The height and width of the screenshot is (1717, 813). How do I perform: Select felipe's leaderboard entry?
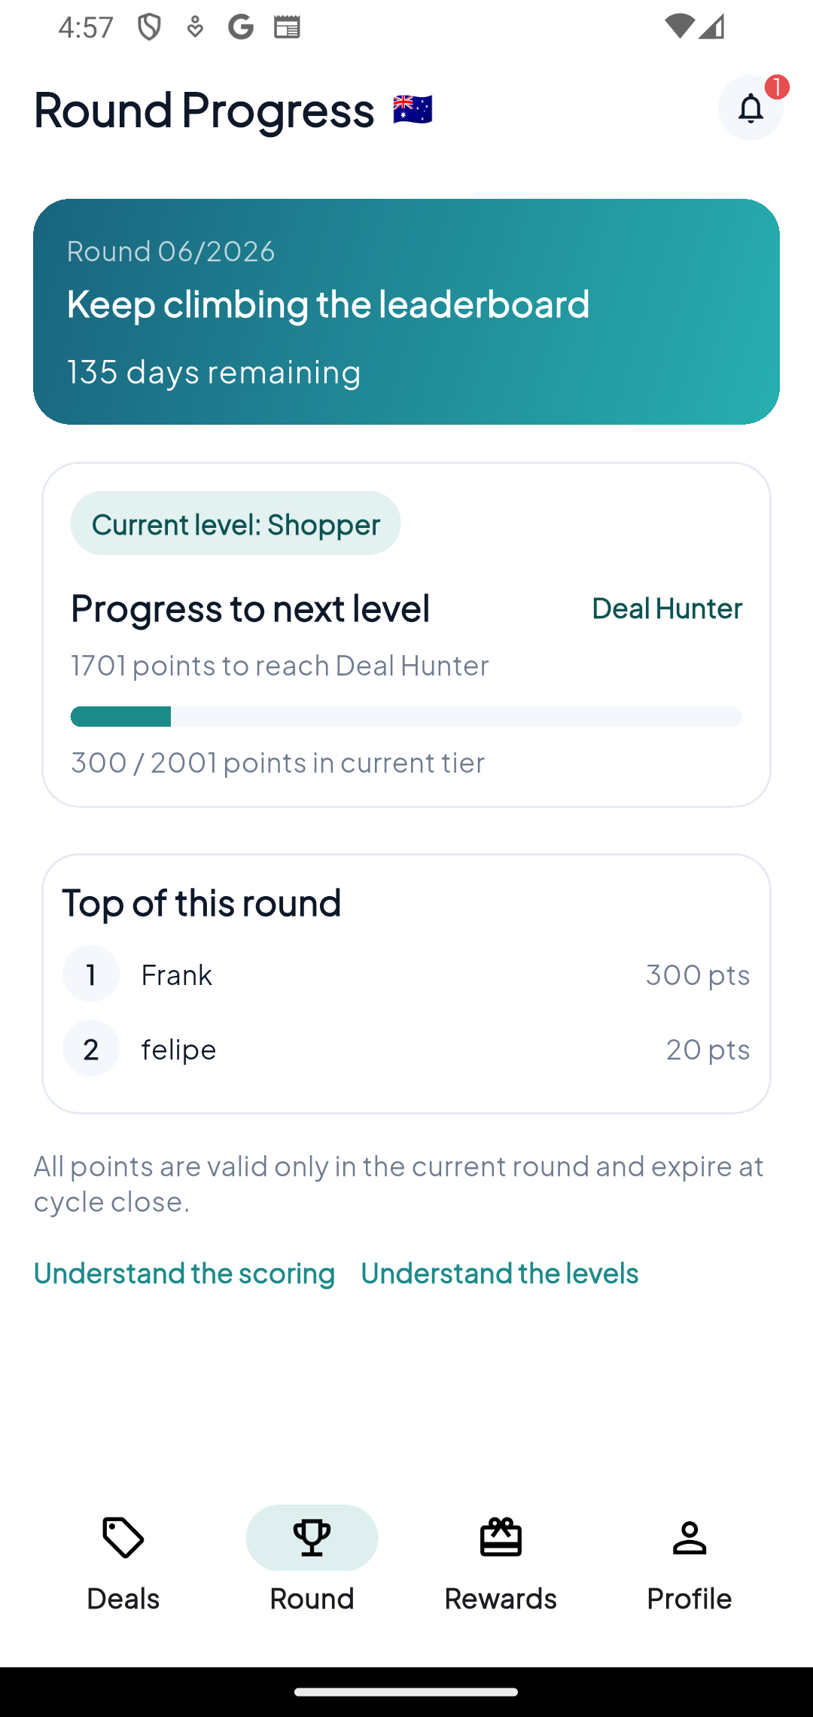click(406, 1048)
